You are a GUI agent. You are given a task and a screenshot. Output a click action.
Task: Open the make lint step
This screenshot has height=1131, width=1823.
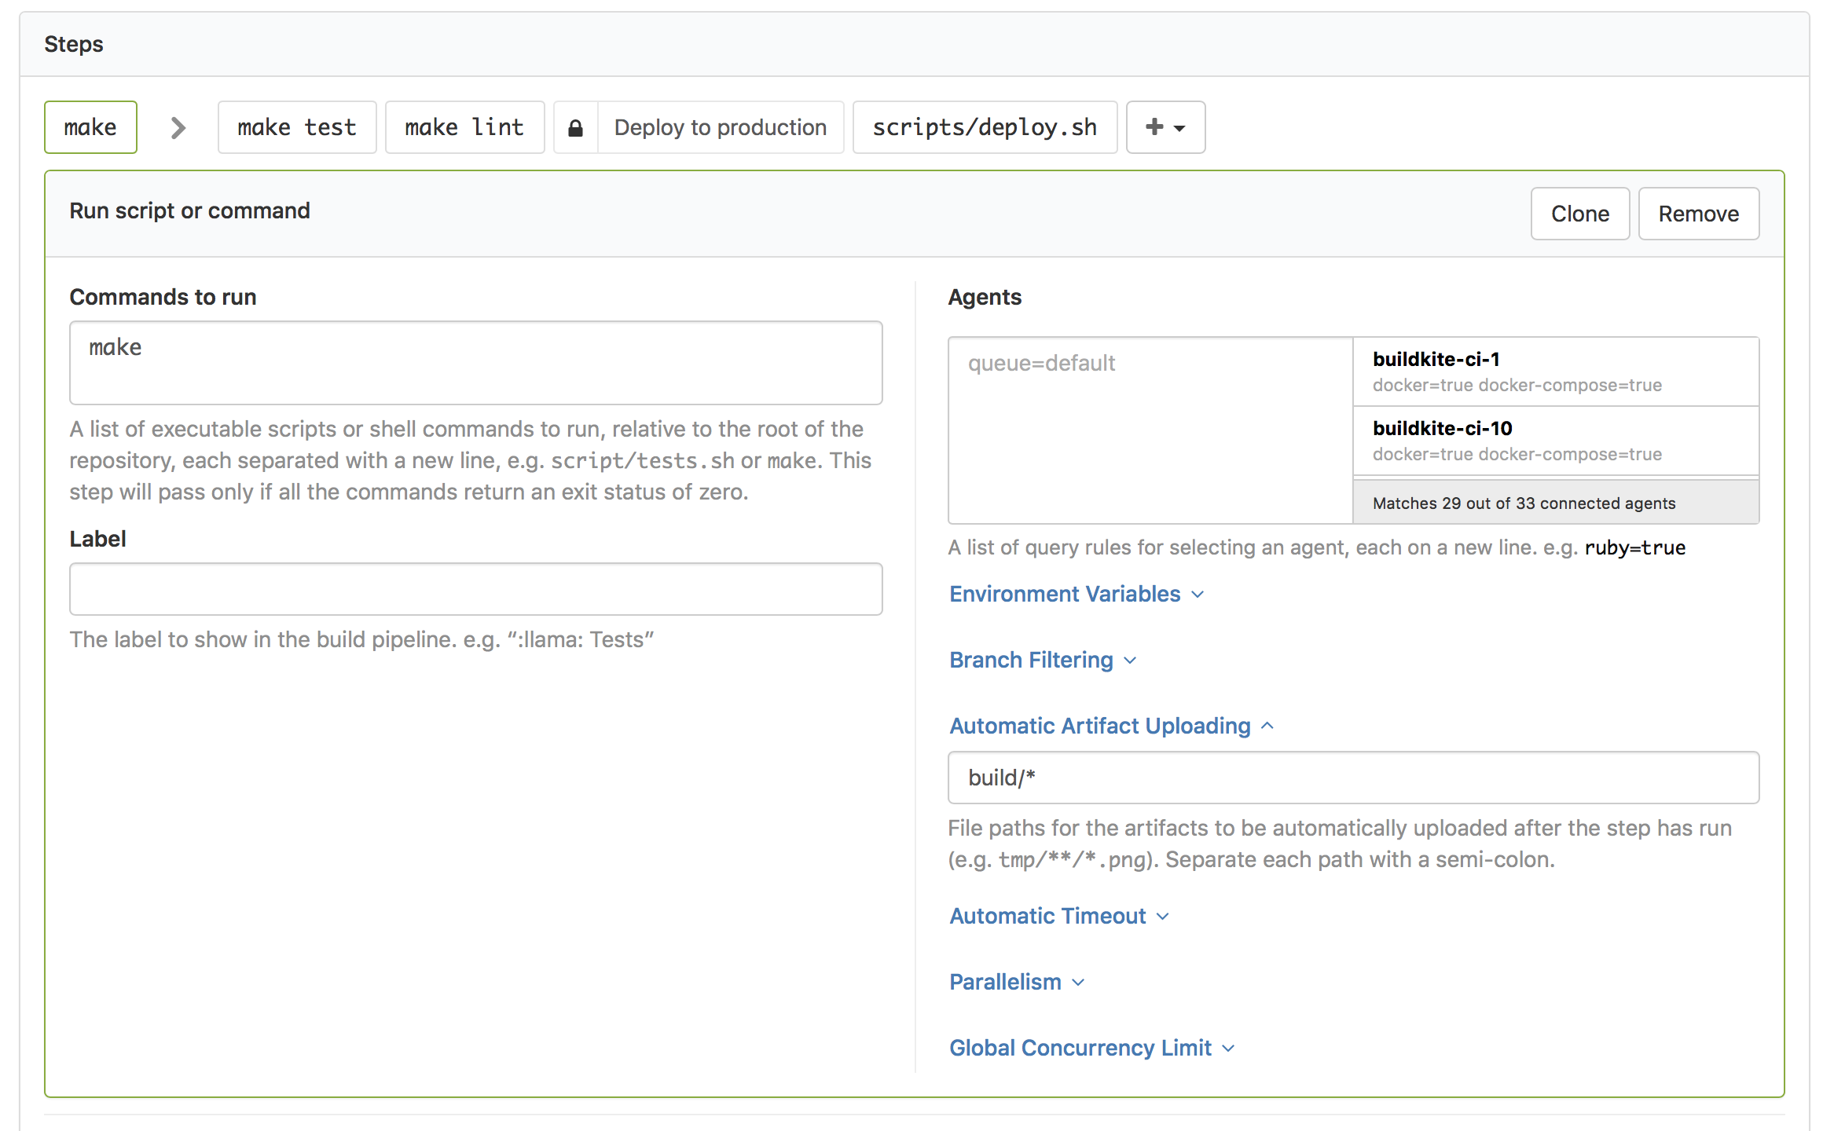click(464, 127)
